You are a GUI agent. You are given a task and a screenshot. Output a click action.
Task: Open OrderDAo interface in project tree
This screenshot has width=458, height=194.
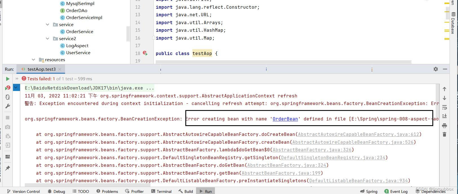pos(77,10)
